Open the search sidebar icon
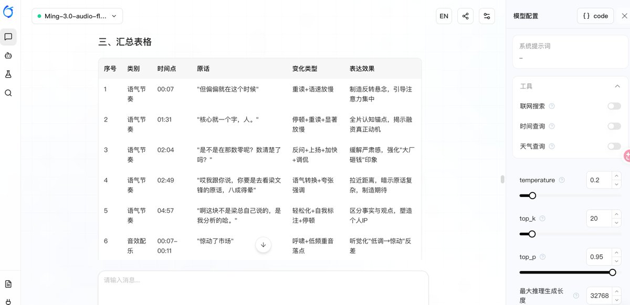This screenshot has width=630, height=305. coord(8,93)
